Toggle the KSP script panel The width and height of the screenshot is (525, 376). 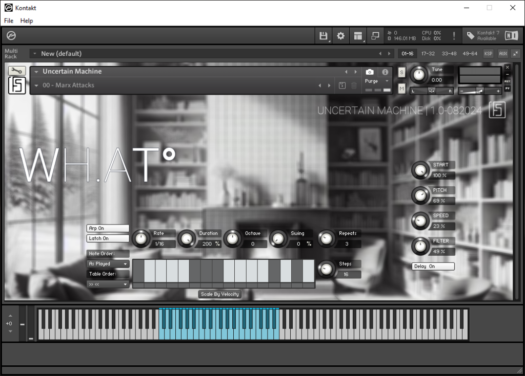click(x=488, y=54)
